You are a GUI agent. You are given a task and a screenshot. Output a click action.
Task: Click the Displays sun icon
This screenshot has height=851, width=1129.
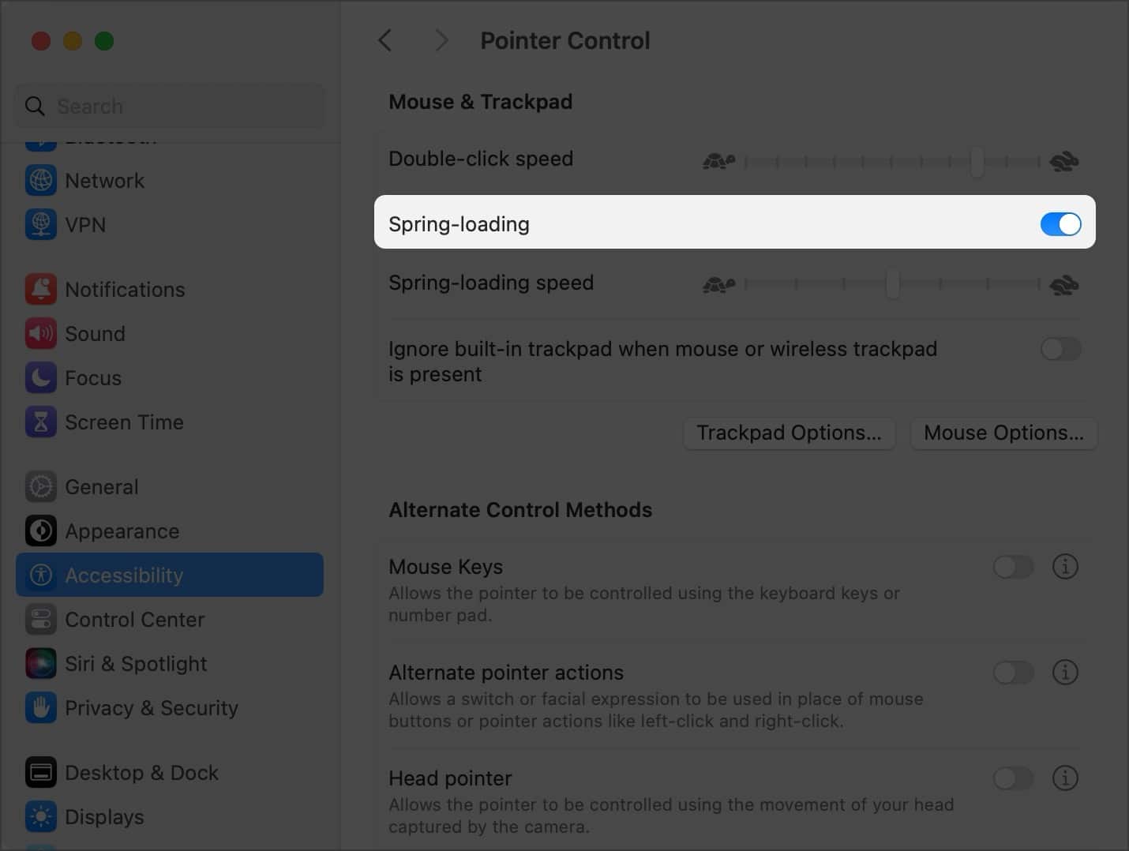(x=40, y=817)
